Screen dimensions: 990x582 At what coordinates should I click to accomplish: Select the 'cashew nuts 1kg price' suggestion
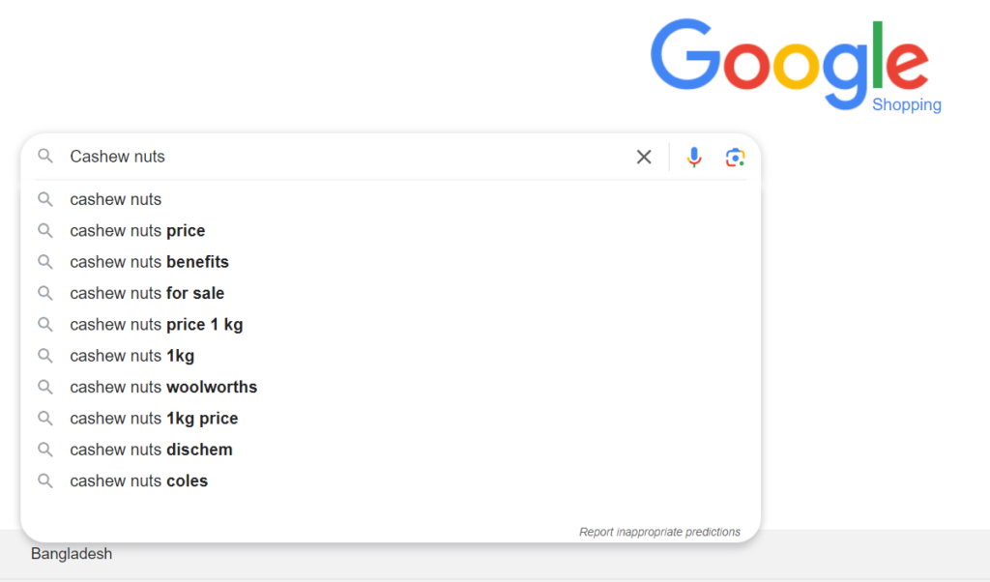pyautogui.click(x=391, y=419)
